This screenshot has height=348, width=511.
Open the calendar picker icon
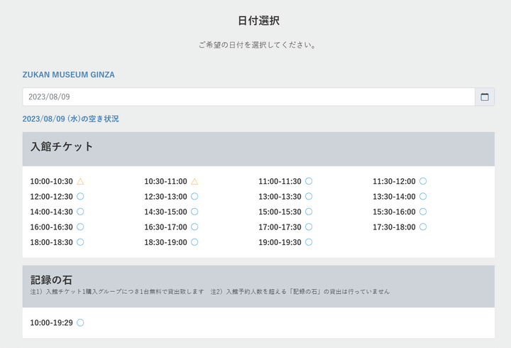[485, 97]
